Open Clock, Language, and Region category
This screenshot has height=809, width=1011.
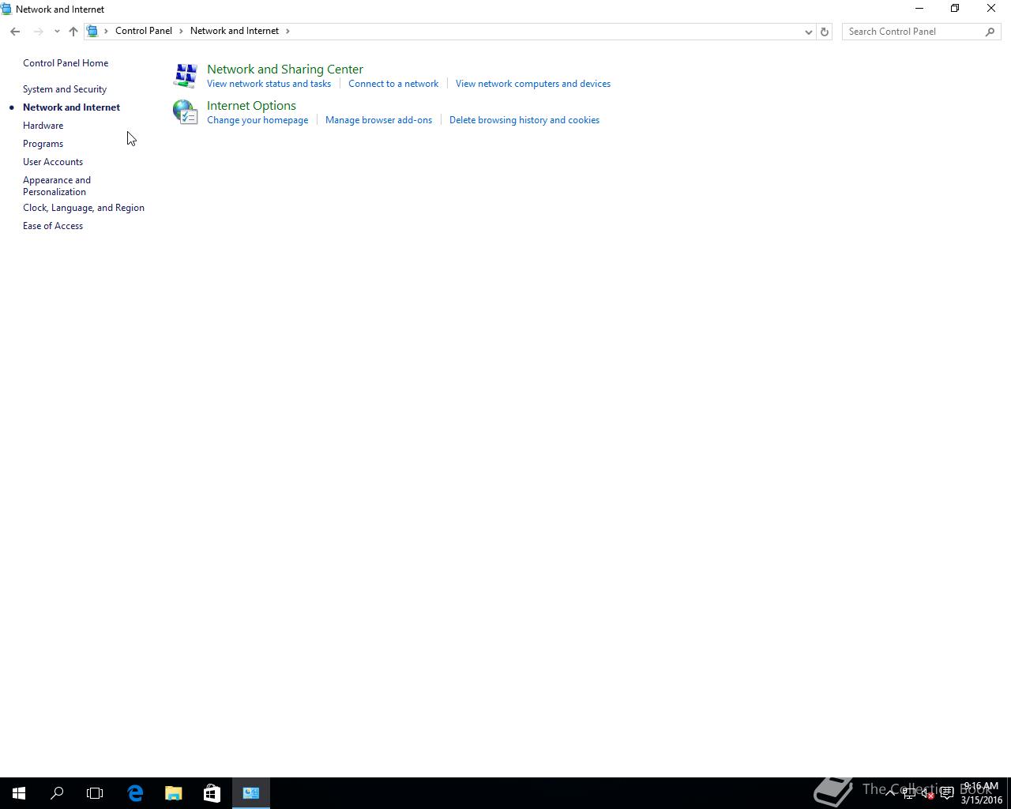[x=84, y=208]
